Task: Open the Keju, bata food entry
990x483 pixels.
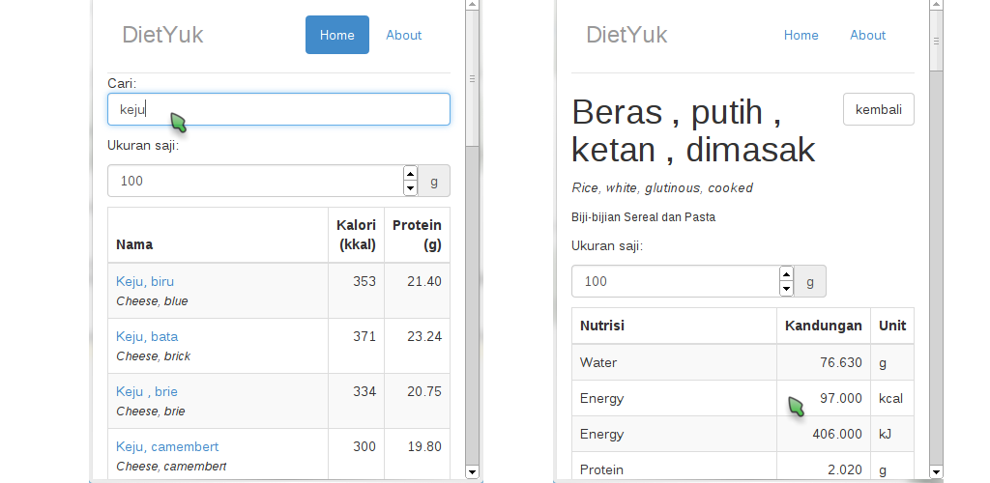Action: tap(147, 336)
